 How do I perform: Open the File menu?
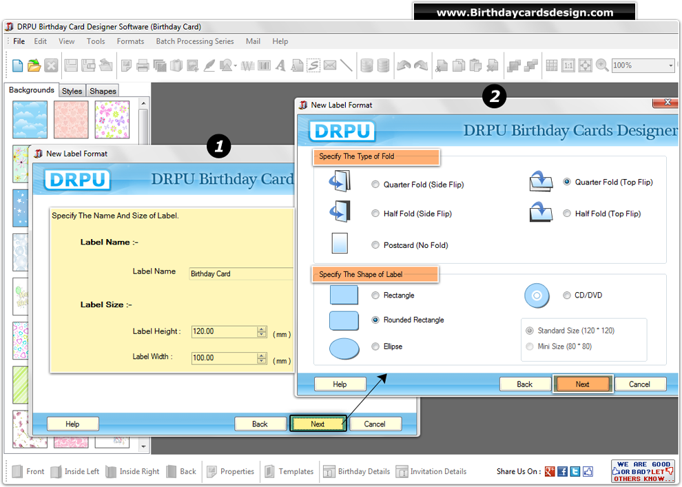[x=19, y=41]
